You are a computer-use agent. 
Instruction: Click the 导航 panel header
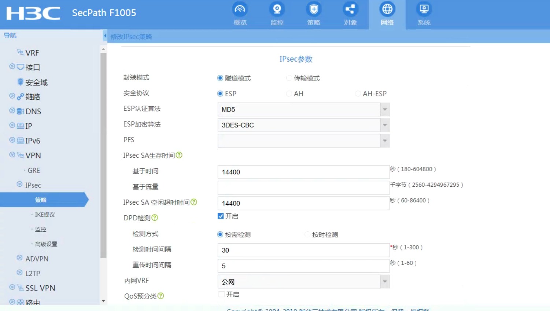coord(10,35)
